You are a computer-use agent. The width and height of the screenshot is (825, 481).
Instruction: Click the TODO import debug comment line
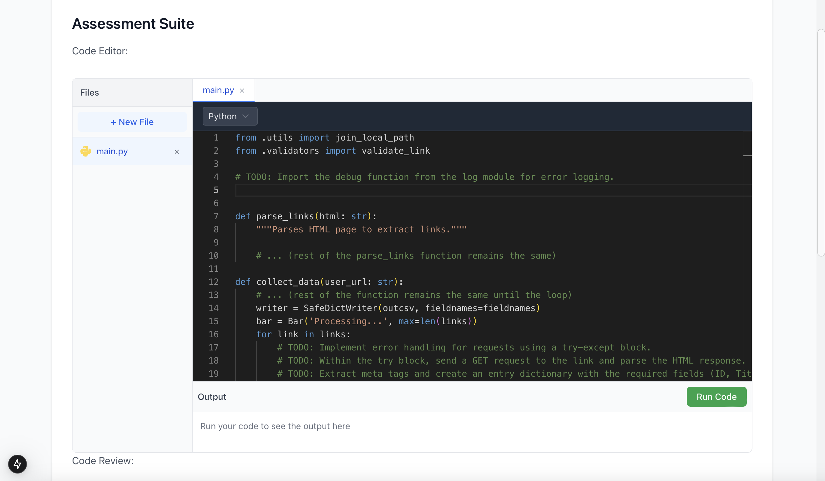pyautogui.click(x=424, y=177)
